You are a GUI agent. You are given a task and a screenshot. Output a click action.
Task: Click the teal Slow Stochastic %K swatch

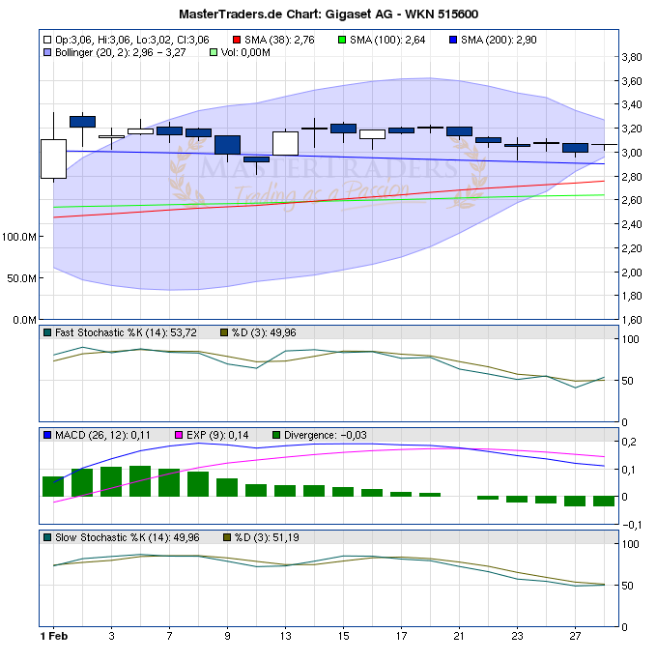pyautogui.click(x=47, y=537)
